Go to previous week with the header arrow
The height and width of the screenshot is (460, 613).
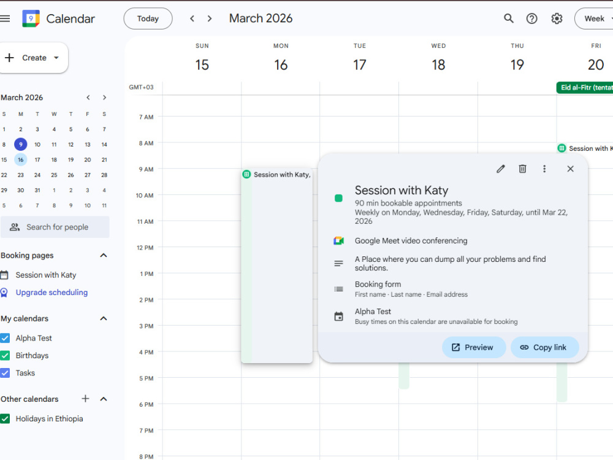point(192,18)
